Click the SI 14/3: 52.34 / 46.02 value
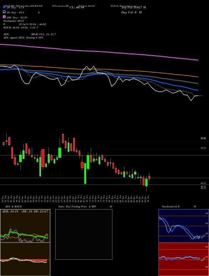The height and width of the screenshot is (276, 209). pos(33,24)
